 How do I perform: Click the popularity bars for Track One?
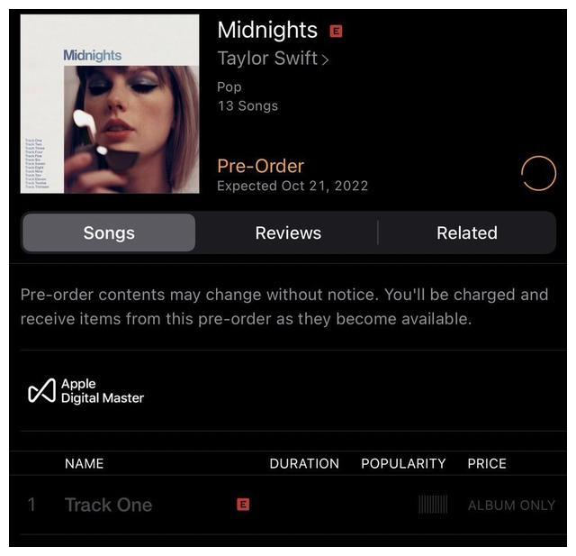(x=433, y=505)
